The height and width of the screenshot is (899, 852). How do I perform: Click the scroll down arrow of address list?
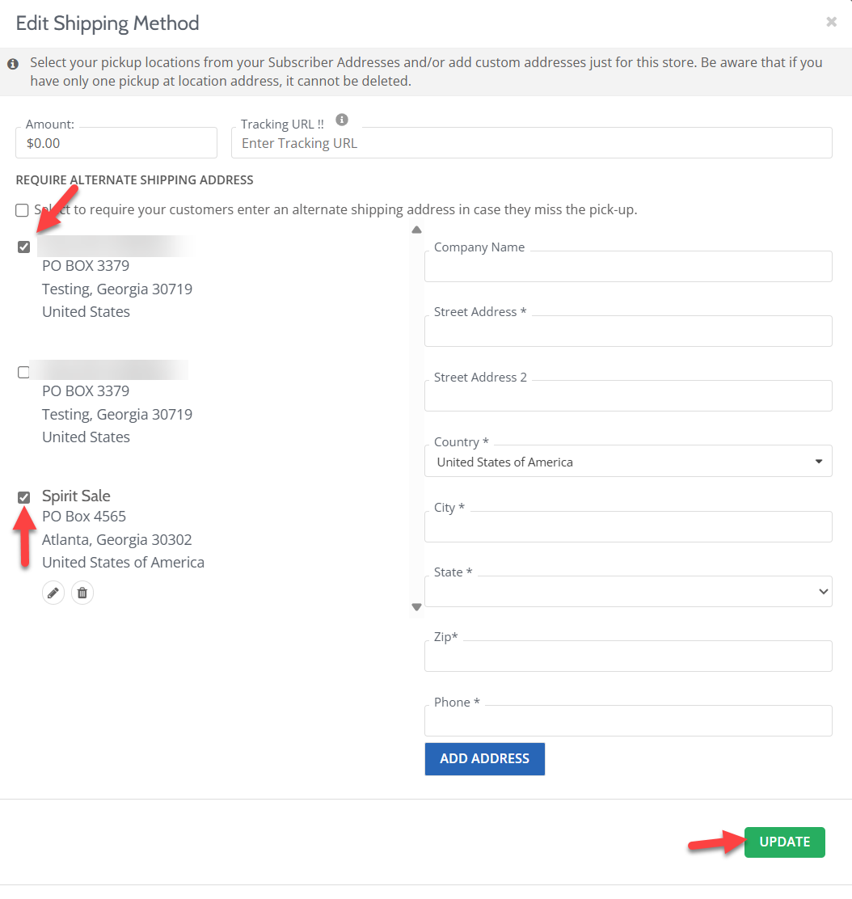(416, 606)
